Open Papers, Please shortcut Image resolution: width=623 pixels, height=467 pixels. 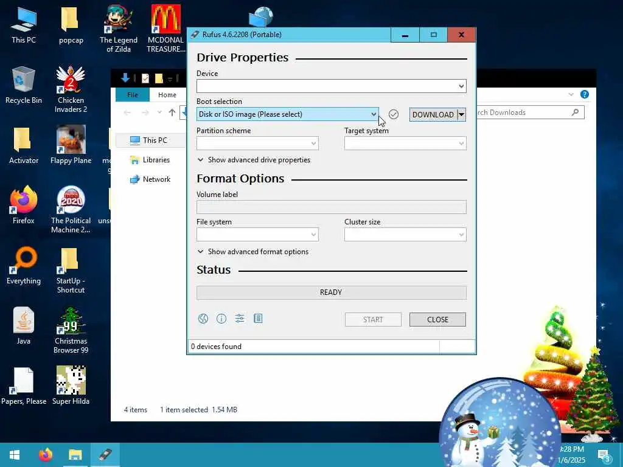24,386
